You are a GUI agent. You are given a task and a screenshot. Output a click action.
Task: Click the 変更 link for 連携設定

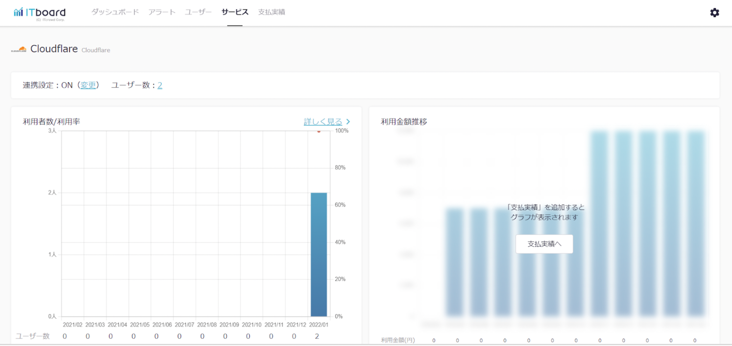(x=88, y=85)
